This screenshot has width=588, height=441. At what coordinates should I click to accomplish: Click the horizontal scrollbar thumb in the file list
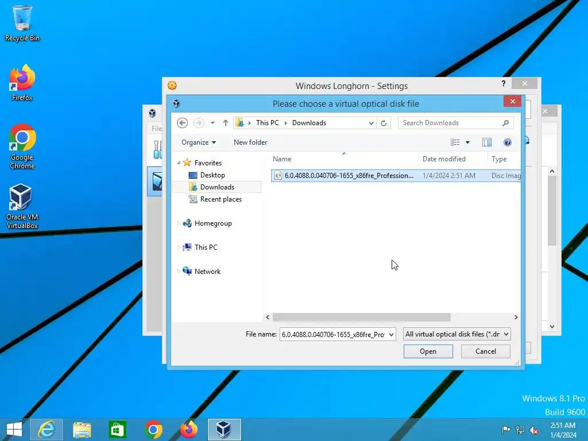[x=362, y=317]
